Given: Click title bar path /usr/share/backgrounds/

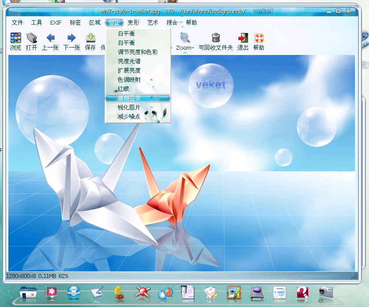Looking at the screenshot, I should pos(212,11).
